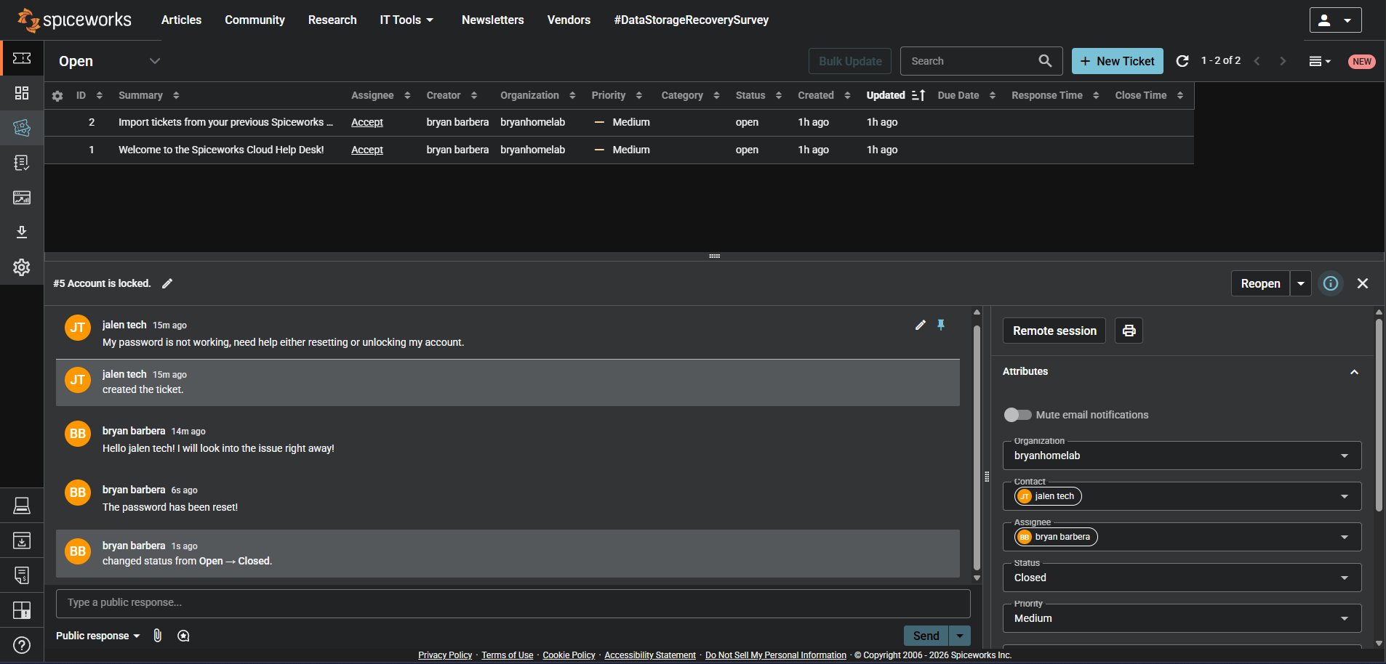
Task: Open the Terms of Use link
Action: [x=508, y=655]
